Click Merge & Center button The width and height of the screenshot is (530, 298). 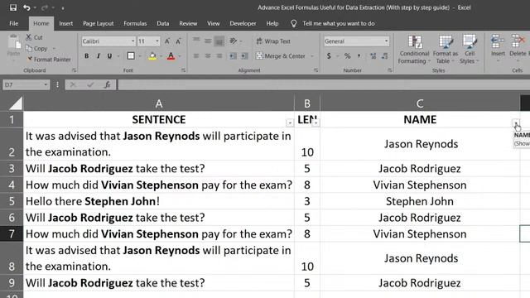coord(281,55)
